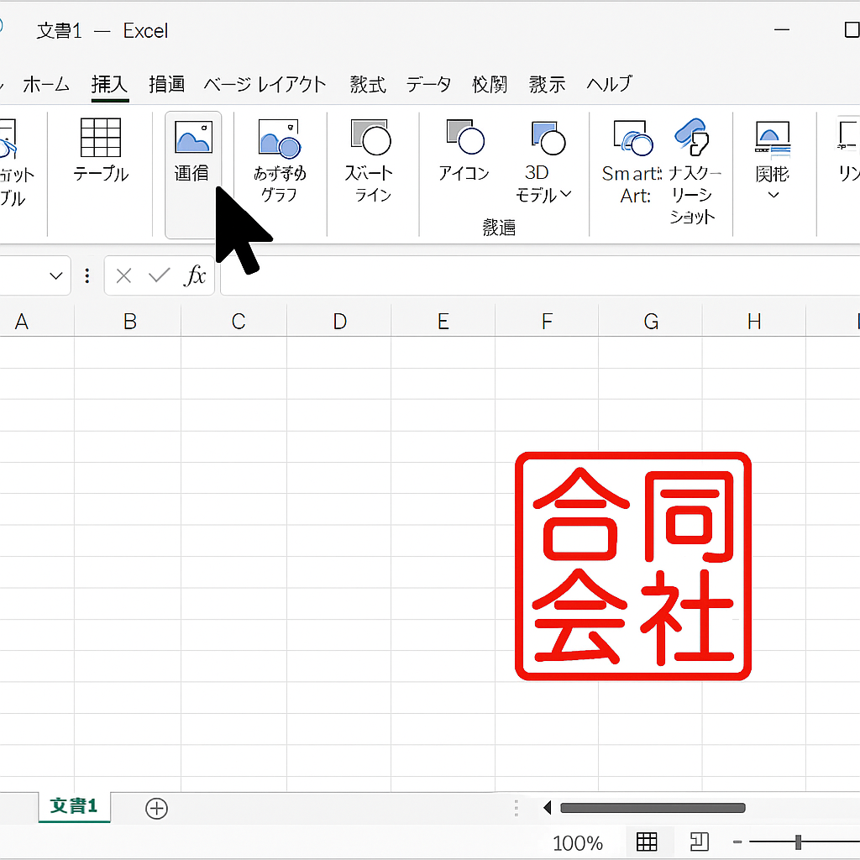The width and height of the screenshot is (860, 860).
Task: Open the ページ レイアウト tab
Action: 265,85
